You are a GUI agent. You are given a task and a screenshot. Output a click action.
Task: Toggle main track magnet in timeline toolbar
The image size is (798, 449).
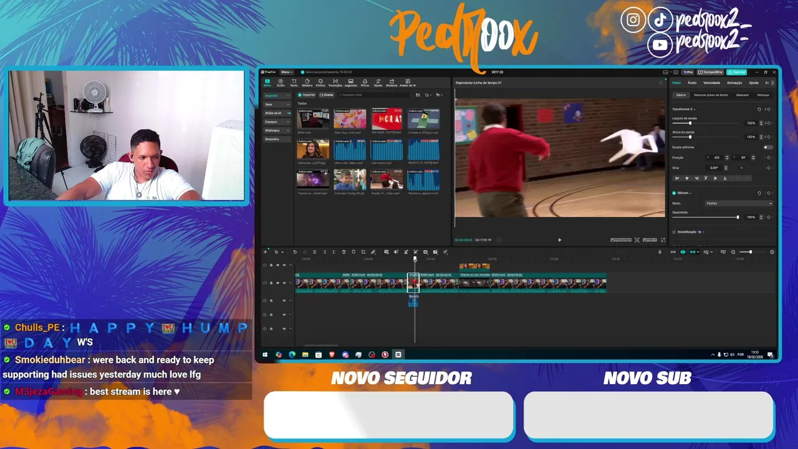coord(673,252)
